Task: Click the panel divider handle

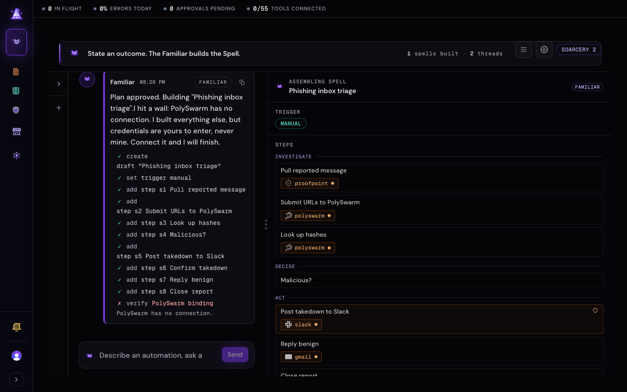Action: 266,224
